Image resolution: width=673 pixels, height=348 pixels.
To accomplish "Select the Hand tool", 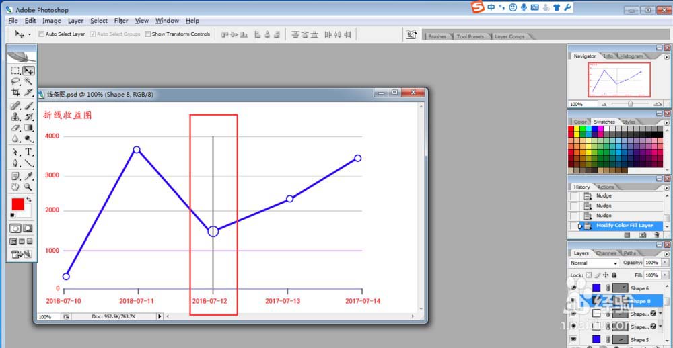I will (15, 187).
